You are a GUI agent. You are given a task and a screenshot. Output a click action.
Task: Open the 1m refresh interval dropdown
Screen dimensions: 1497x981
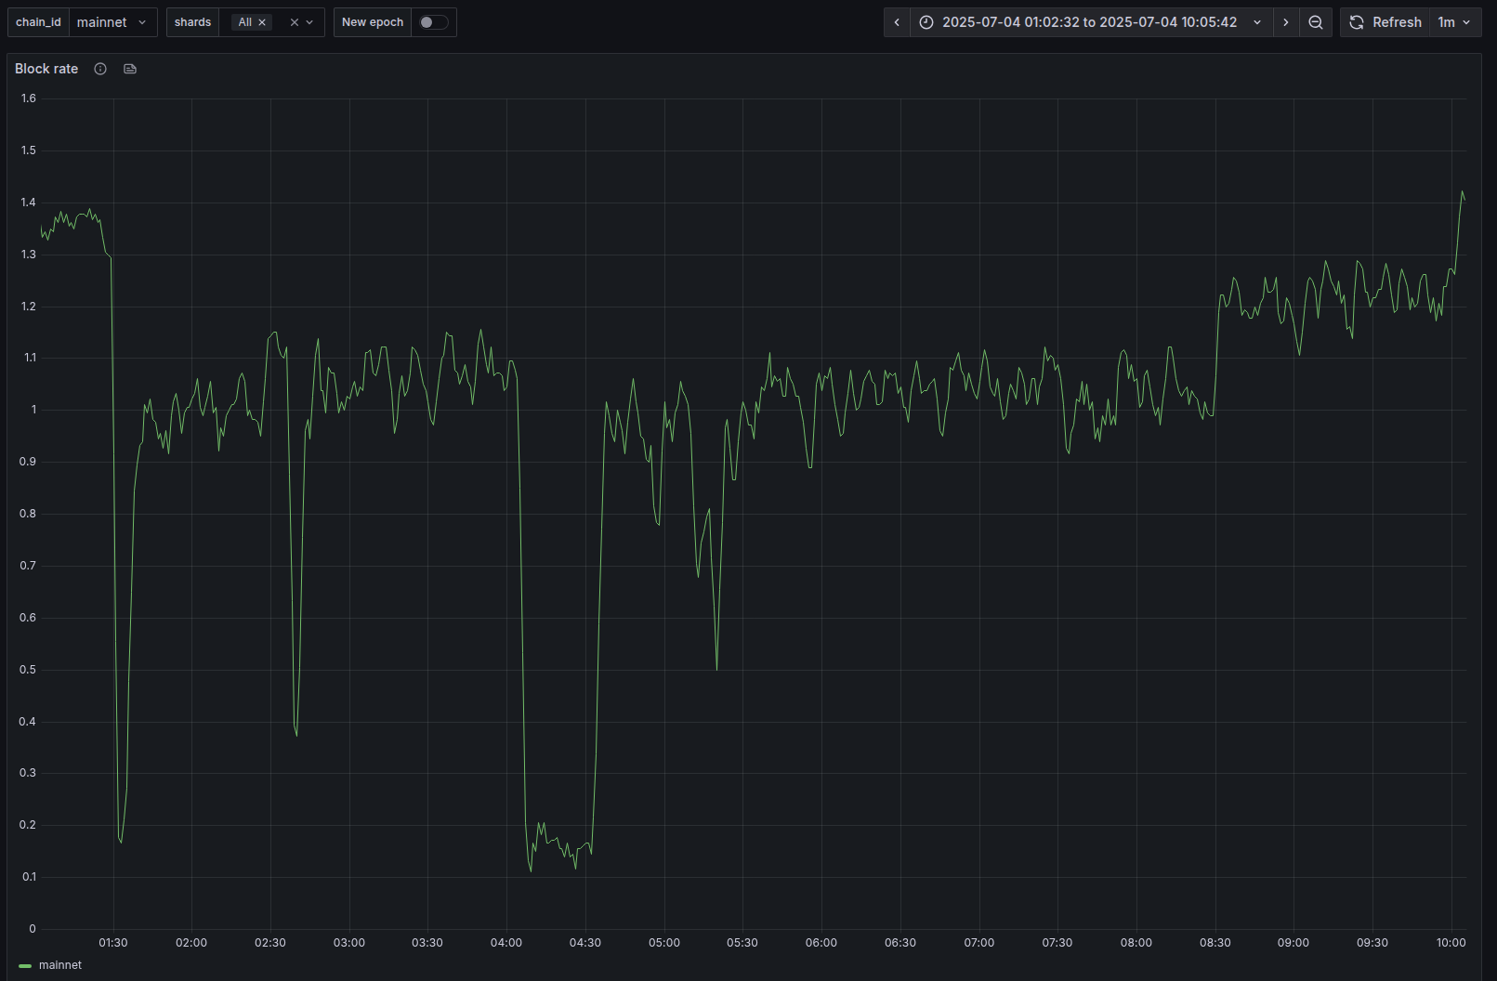click(1455, 22)
